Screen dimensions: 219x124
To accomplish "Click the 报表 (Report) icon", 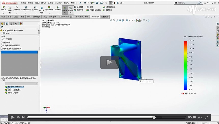I will [x=90, y=7].
